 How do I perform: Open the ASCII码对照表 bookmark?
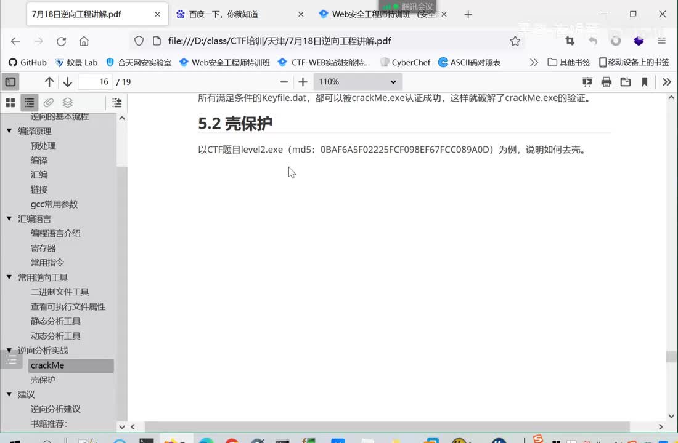(470, 63)
